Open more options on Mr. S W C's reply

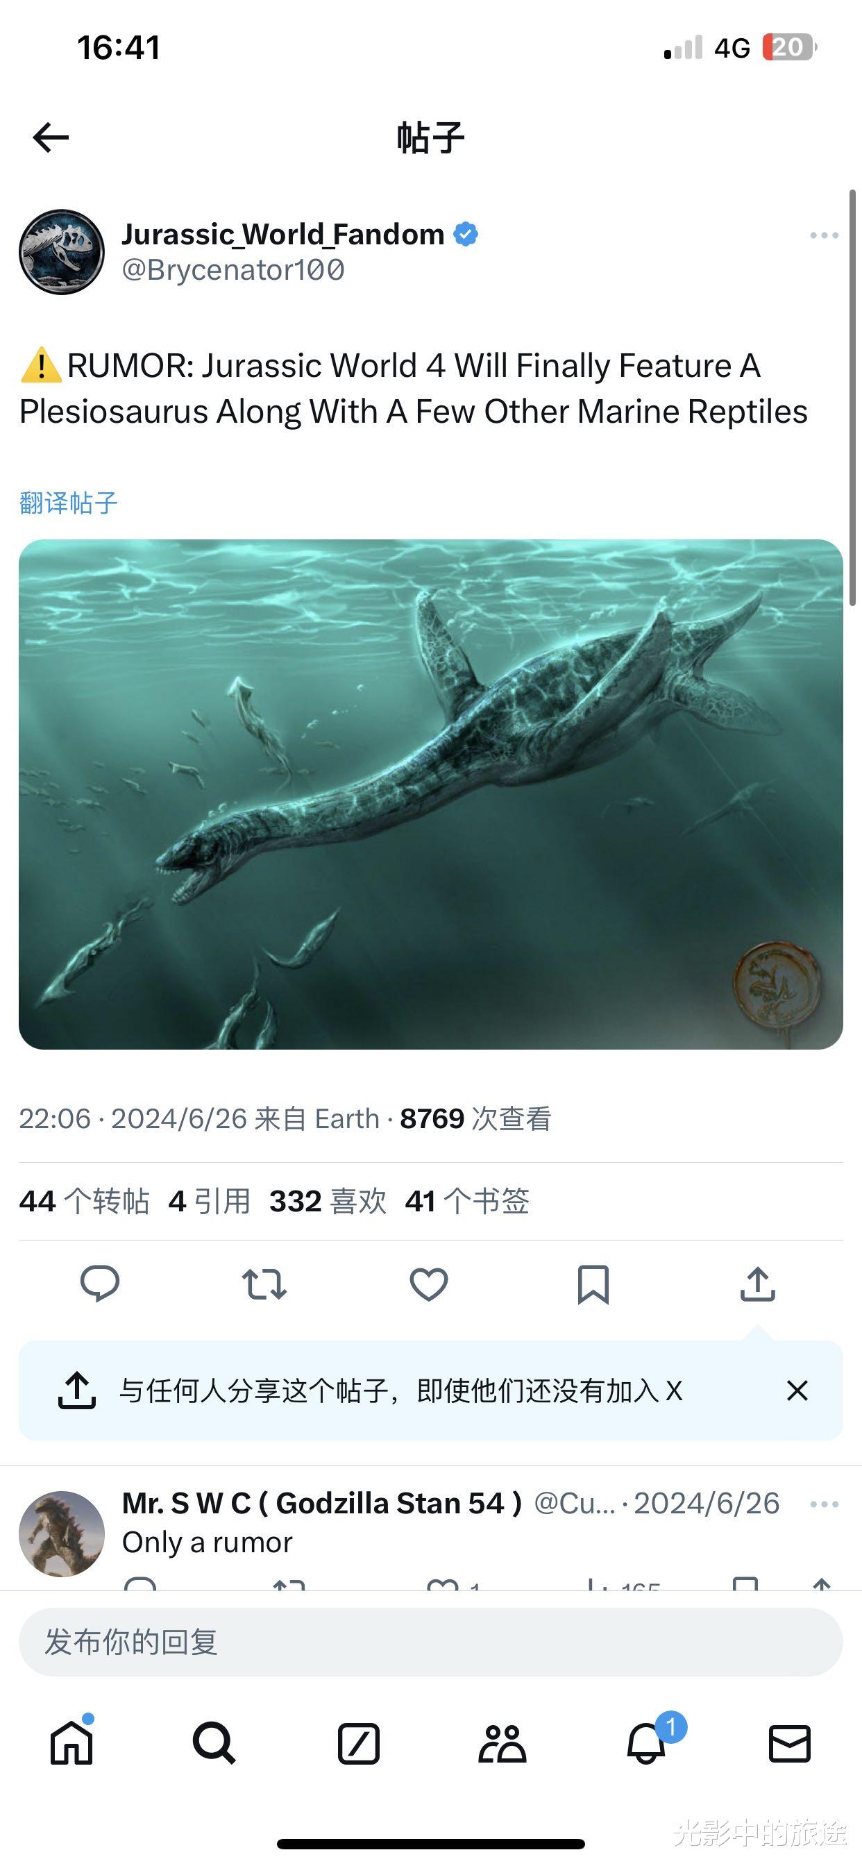coord(825,1504)
